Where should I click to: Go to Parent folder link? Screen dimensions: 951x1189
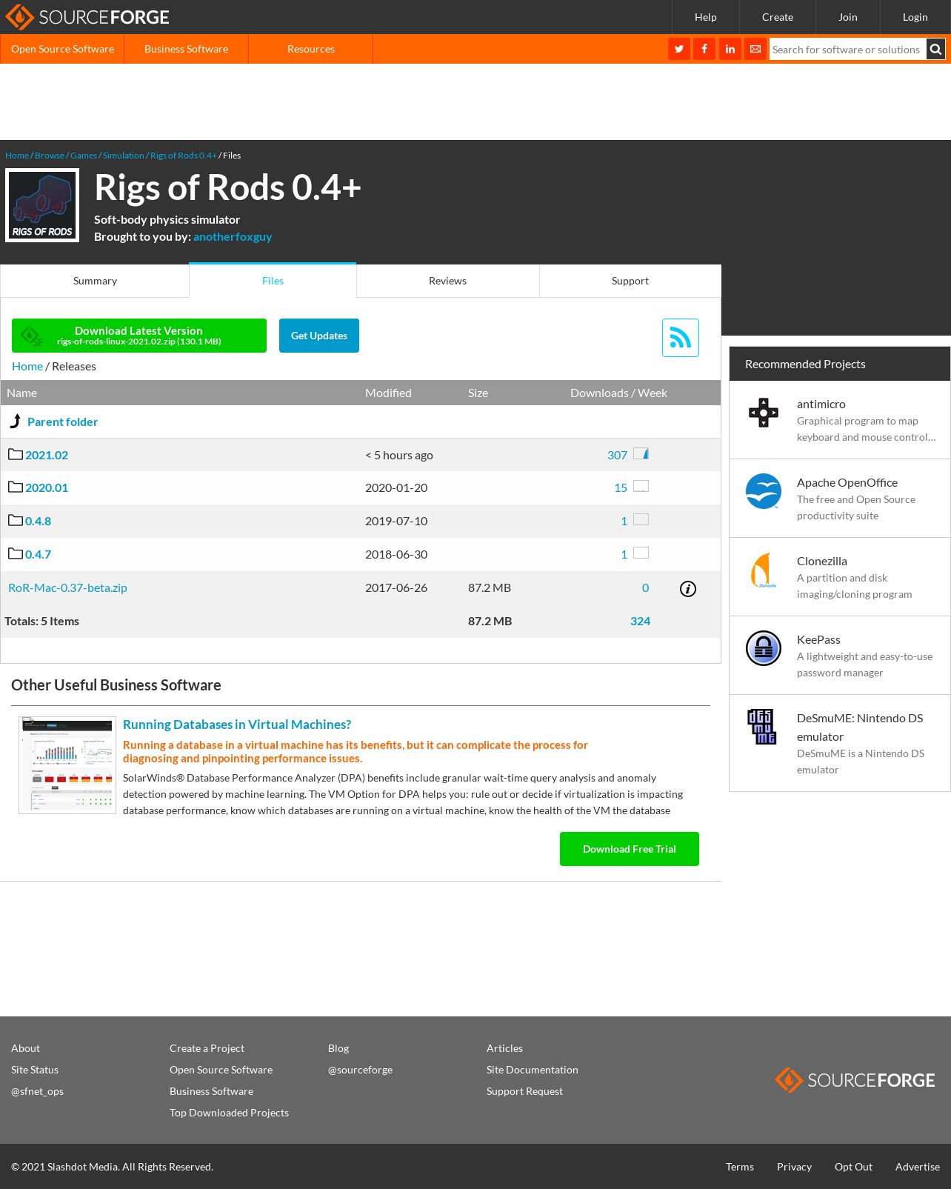62,422
